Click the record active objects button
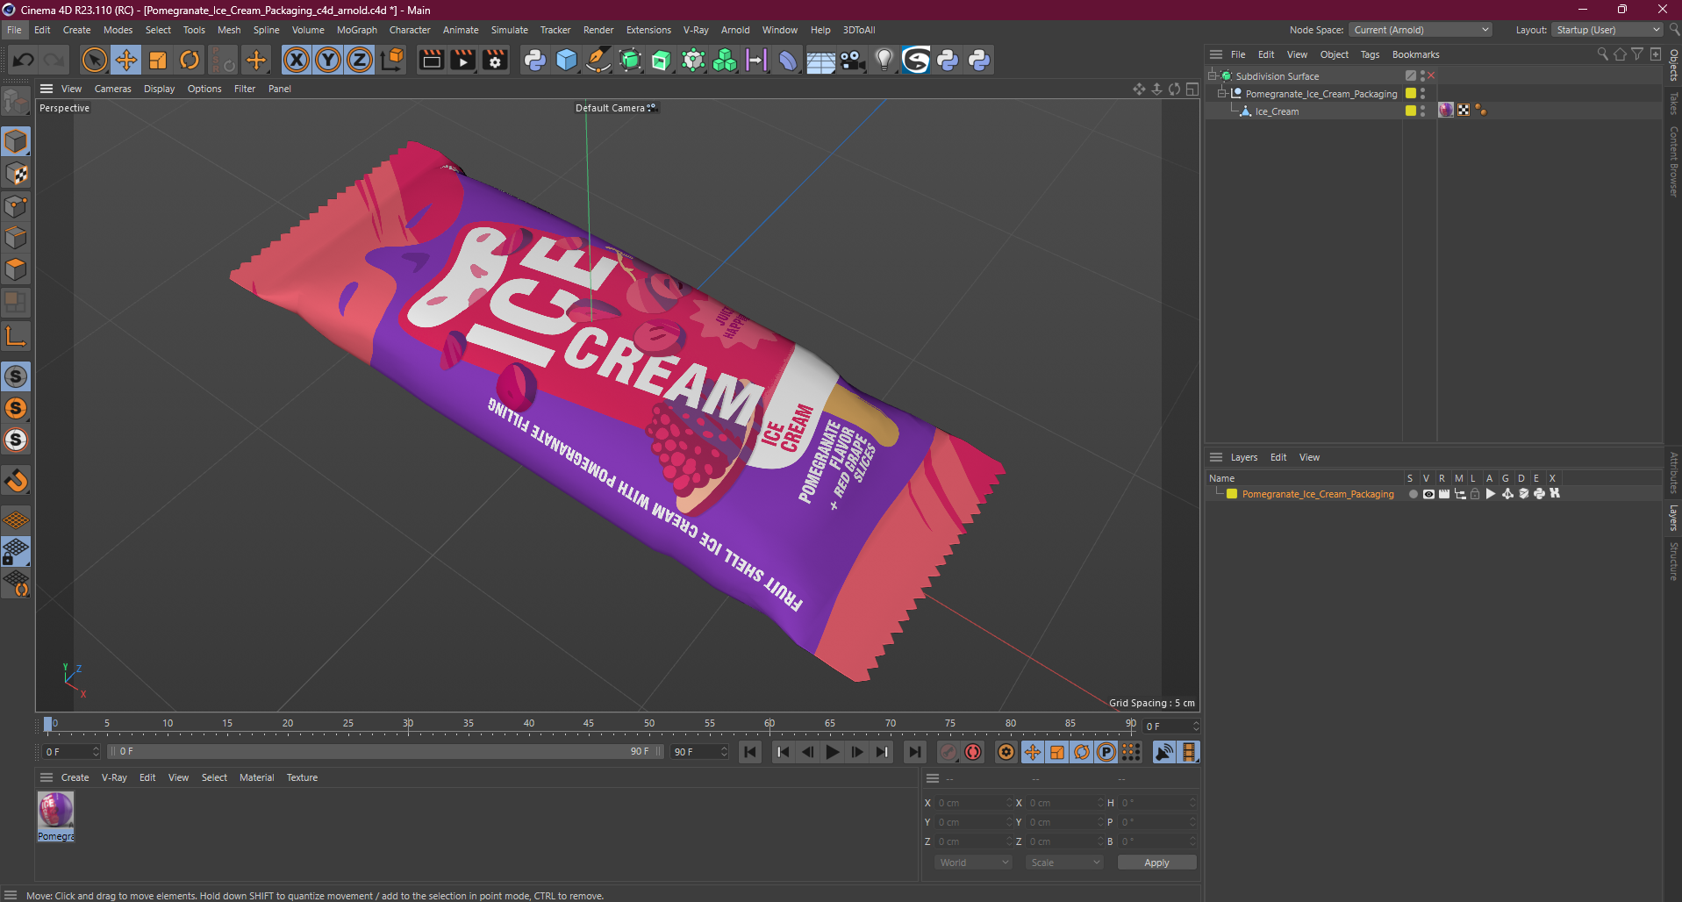 [948, 752]
